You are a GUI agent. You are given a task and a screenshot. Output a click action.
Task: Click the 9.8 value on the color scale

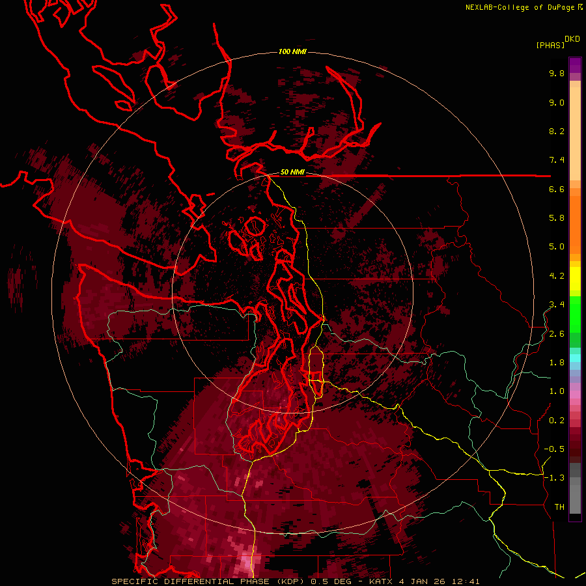coord(557,74)
